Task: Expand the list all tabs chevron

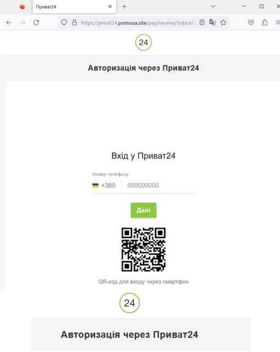Action: tap(213, 6)
